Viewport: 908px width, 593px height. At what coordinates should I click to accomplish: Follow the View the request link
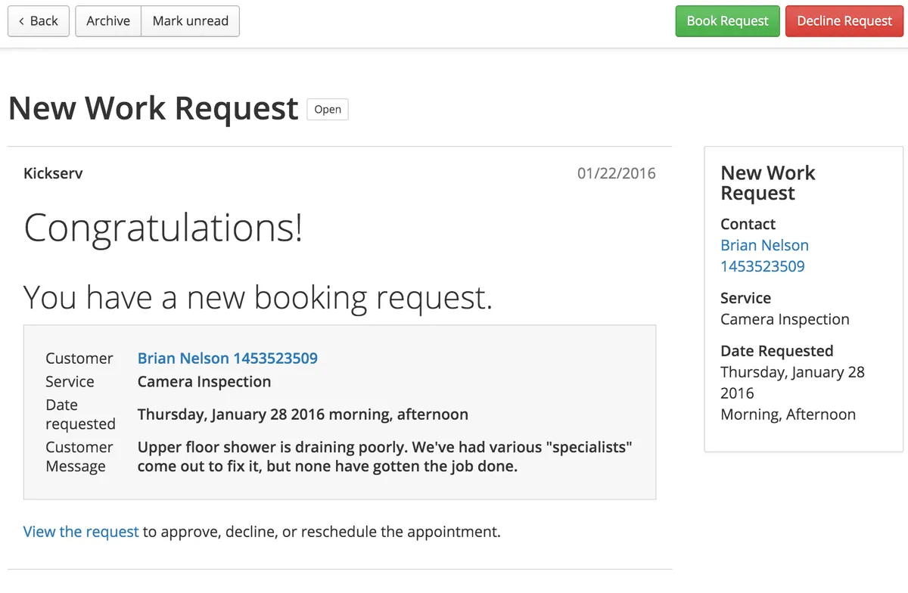click(81, 532)
